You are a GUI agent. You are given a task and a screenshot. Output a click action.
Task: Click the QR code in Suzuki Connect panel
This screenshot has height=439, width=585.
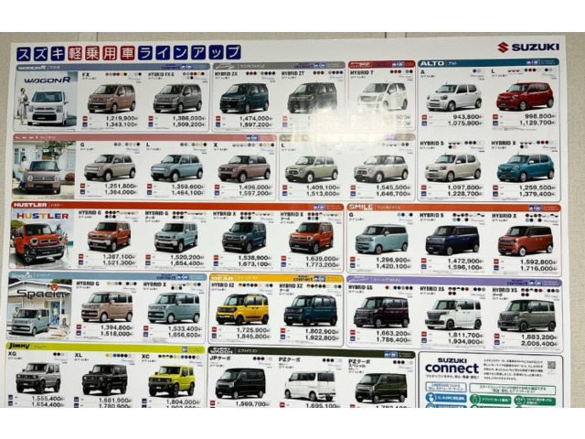pos(551,366)
